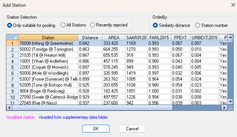Click the horizontal scrollbar thumb

coord(92,108)
